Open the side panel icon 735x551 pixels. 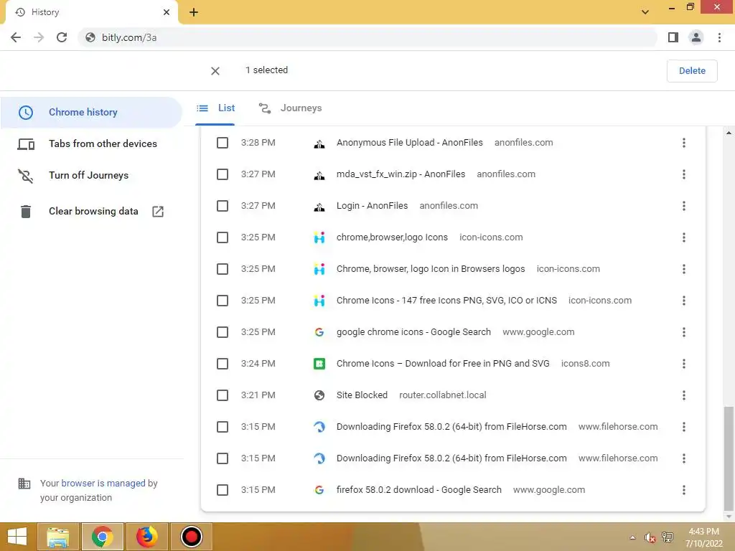pyautogui.click(x=673, y=37)
